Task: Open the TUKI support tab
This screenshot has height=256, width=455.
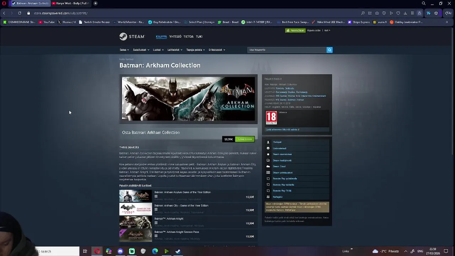Action: (x=199, y=37)
